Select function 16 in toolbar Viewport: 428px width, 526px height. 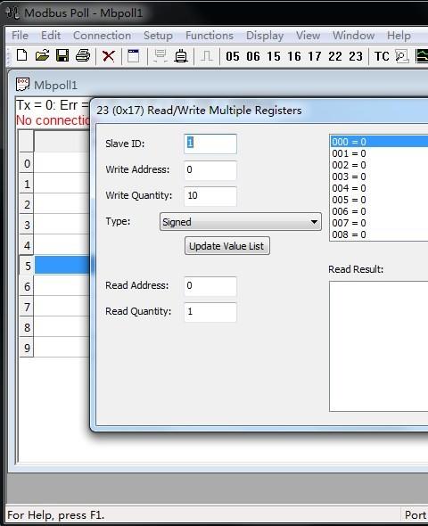point(294,56)
